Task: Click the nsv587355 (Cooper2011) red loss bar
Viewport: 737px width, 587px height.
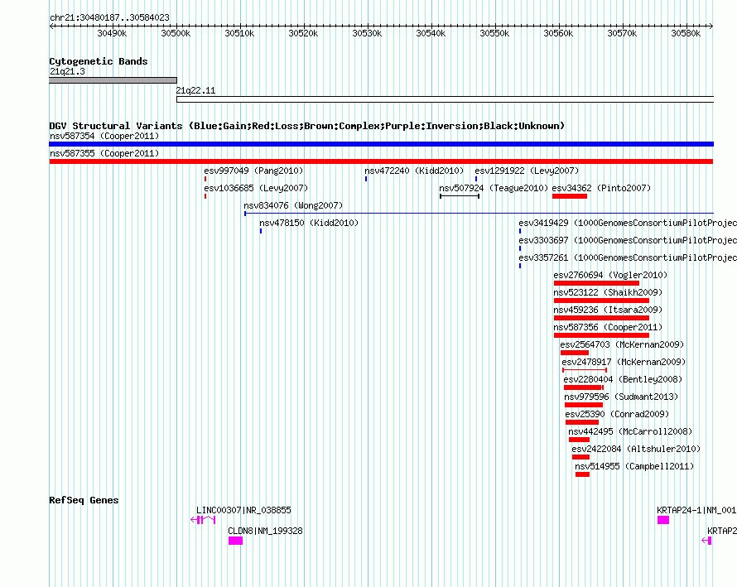Action: tap(381, 161)
